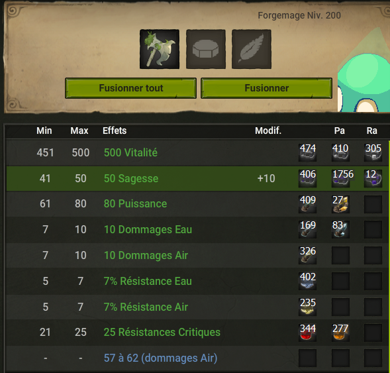Select the Dommages Air rune showing 326
The height and width of the screenshot is (373, 390).
tap(308, 255)
